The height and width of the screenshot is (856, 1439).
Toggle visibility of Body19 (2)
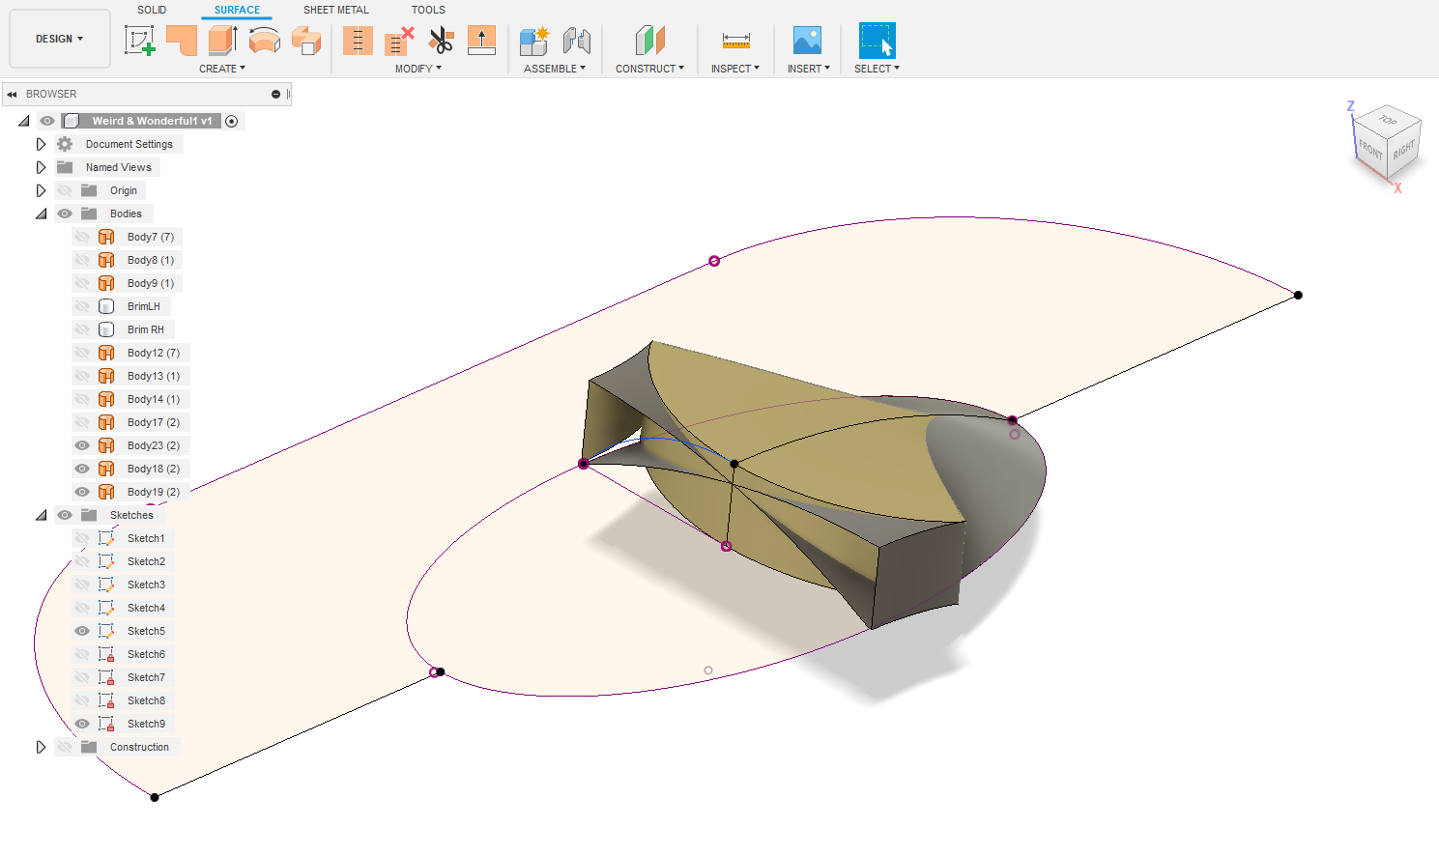pyautogui.click(x=82, y=492)
